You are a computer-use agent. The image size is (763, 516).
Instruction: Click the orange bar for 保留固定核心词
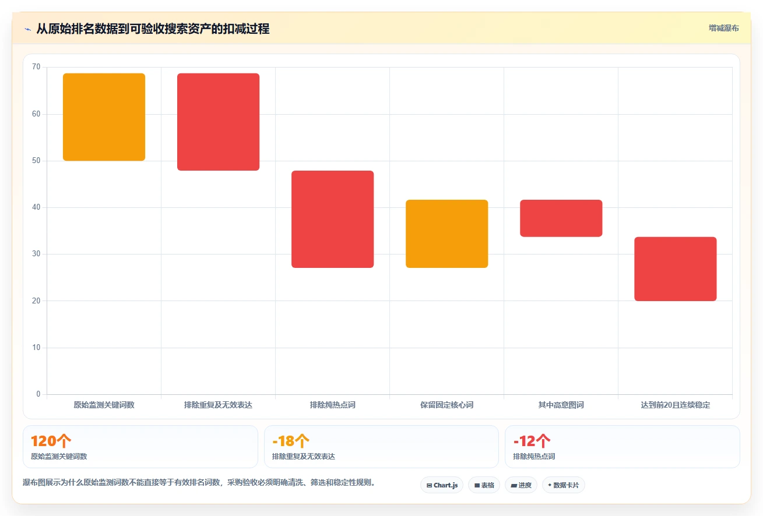pyautogui.click(x=446, y=234)
